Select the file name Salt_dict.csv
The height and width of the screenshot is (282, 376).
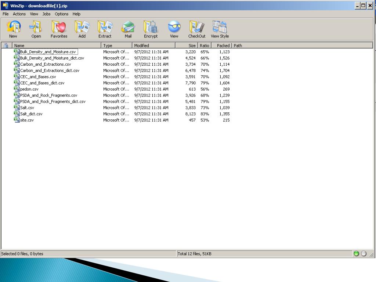[31, 114]
